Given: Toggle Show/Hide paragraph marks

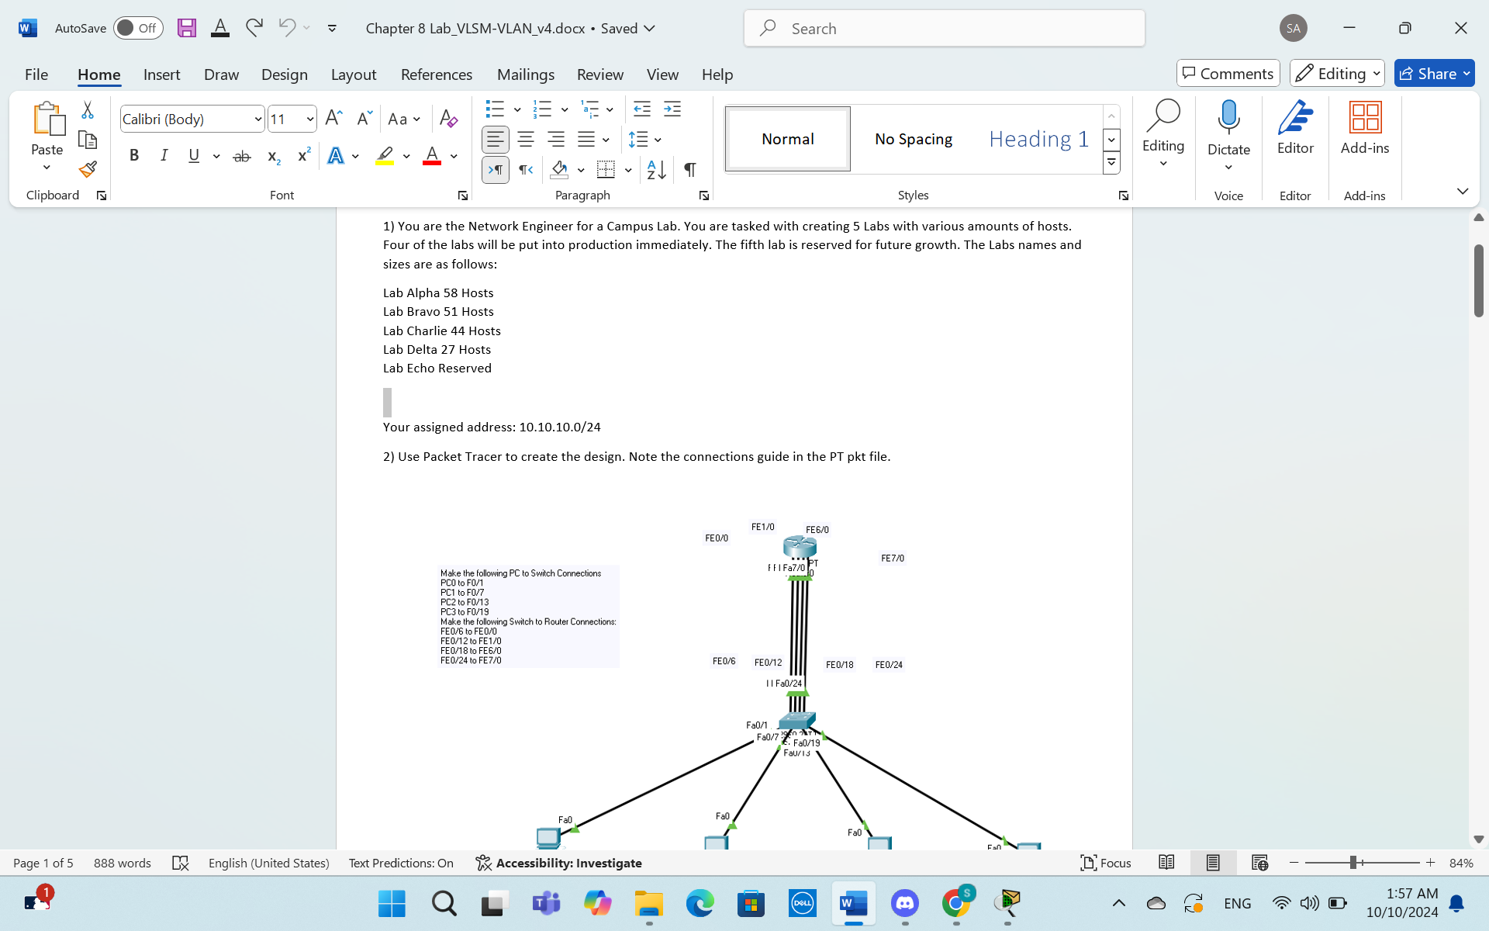Looking at the screenshot, I should [x=689, y=170].
